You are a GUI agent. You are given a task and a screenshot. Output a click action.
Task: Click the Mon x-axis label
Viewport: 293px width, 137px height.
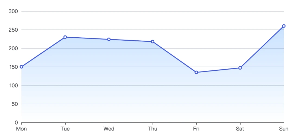pos(21,129)
